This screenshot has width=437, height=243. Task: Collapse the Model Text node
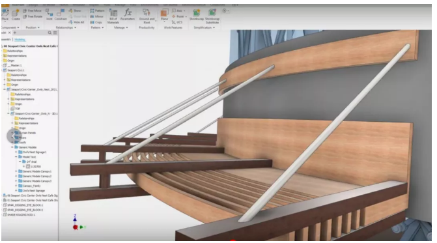(16, 157)
